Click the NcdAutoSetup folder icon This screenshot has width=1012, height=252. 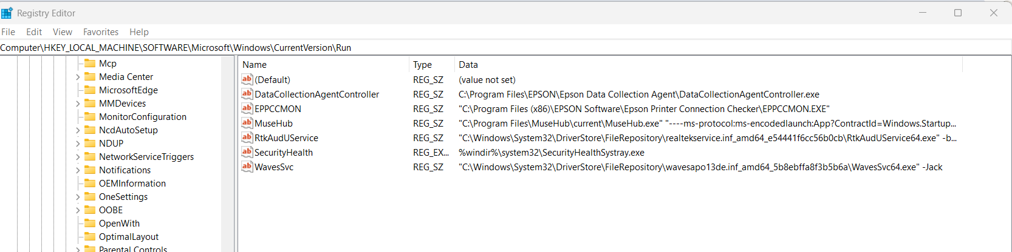(x=90, y=130)
